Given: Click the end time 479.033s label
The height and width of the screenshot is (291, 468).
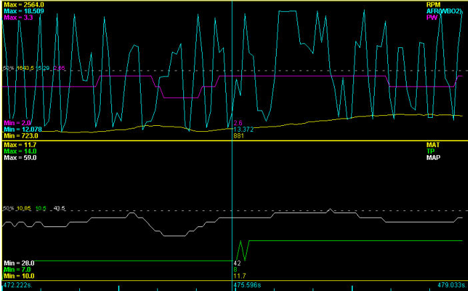Looking at the screenshot, I should pos(451,284).
